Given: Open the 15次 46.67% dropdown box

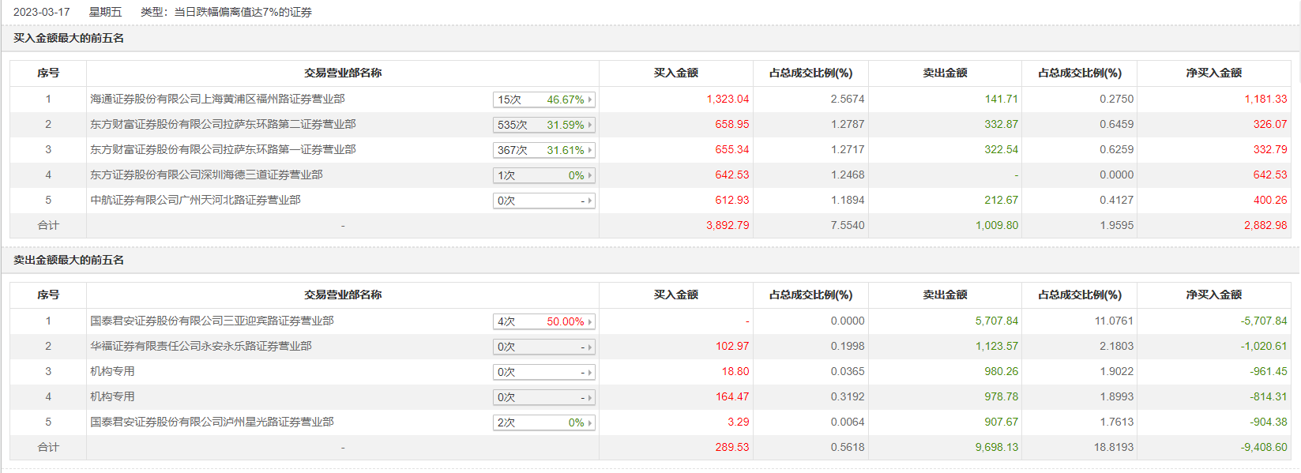Looking at the screenshot, I should (x=543, y=99).
